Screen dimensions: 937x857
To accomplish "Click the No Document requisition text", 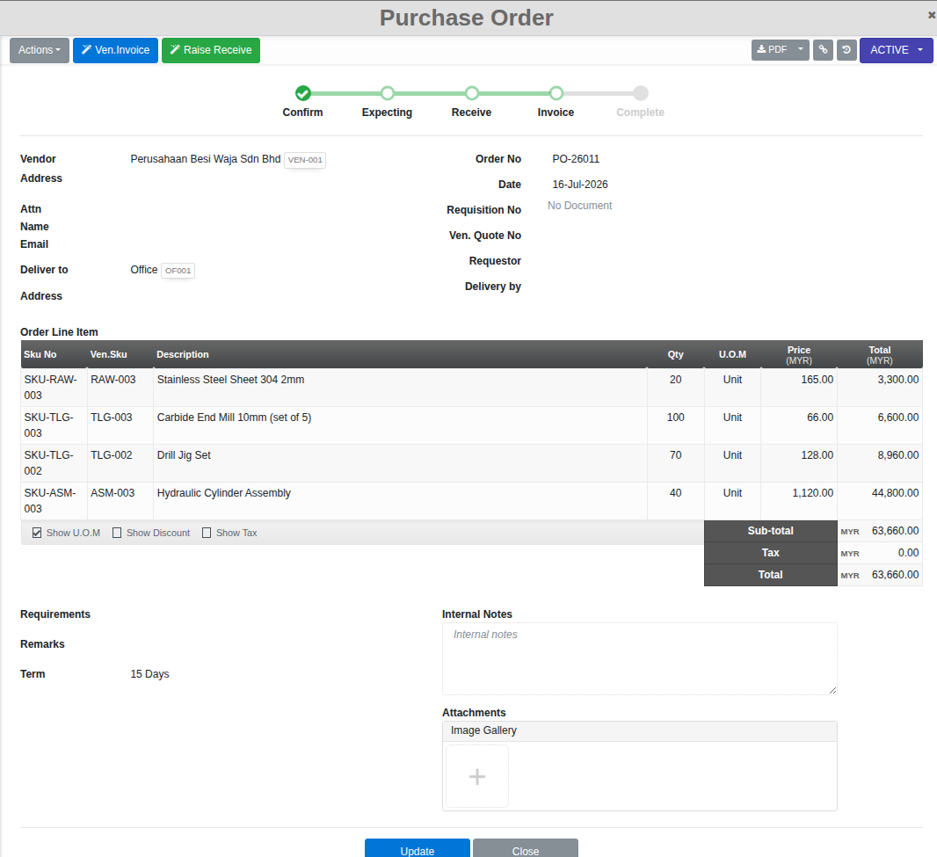I will 579,206.
